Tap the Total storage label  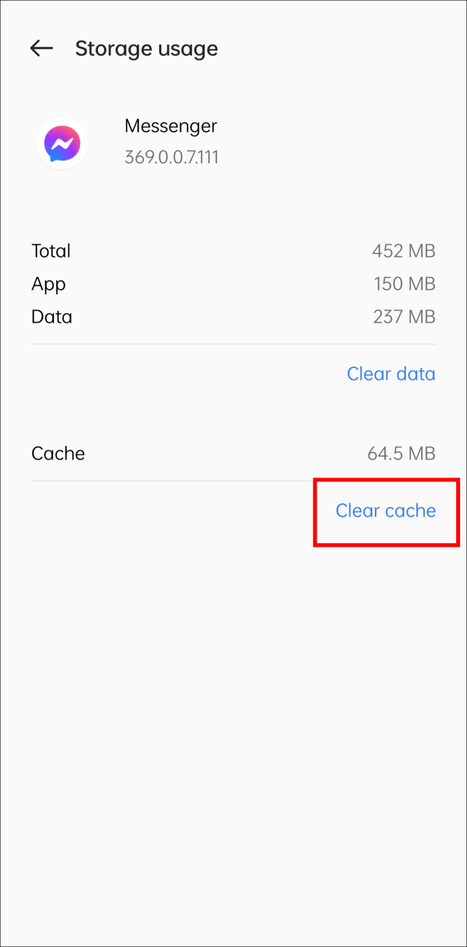[x=51, y=251]
